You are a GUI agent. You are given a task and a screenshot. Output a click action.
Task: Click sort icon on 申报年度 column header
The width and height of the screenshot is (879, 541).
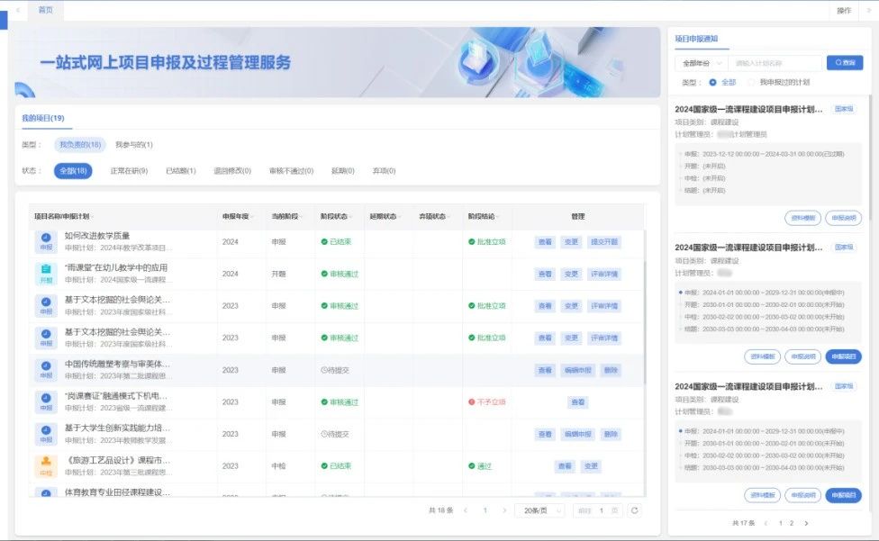254,217
